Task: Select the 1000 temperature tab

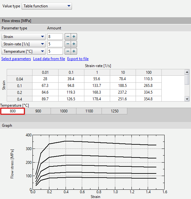Action: (63, 111)
